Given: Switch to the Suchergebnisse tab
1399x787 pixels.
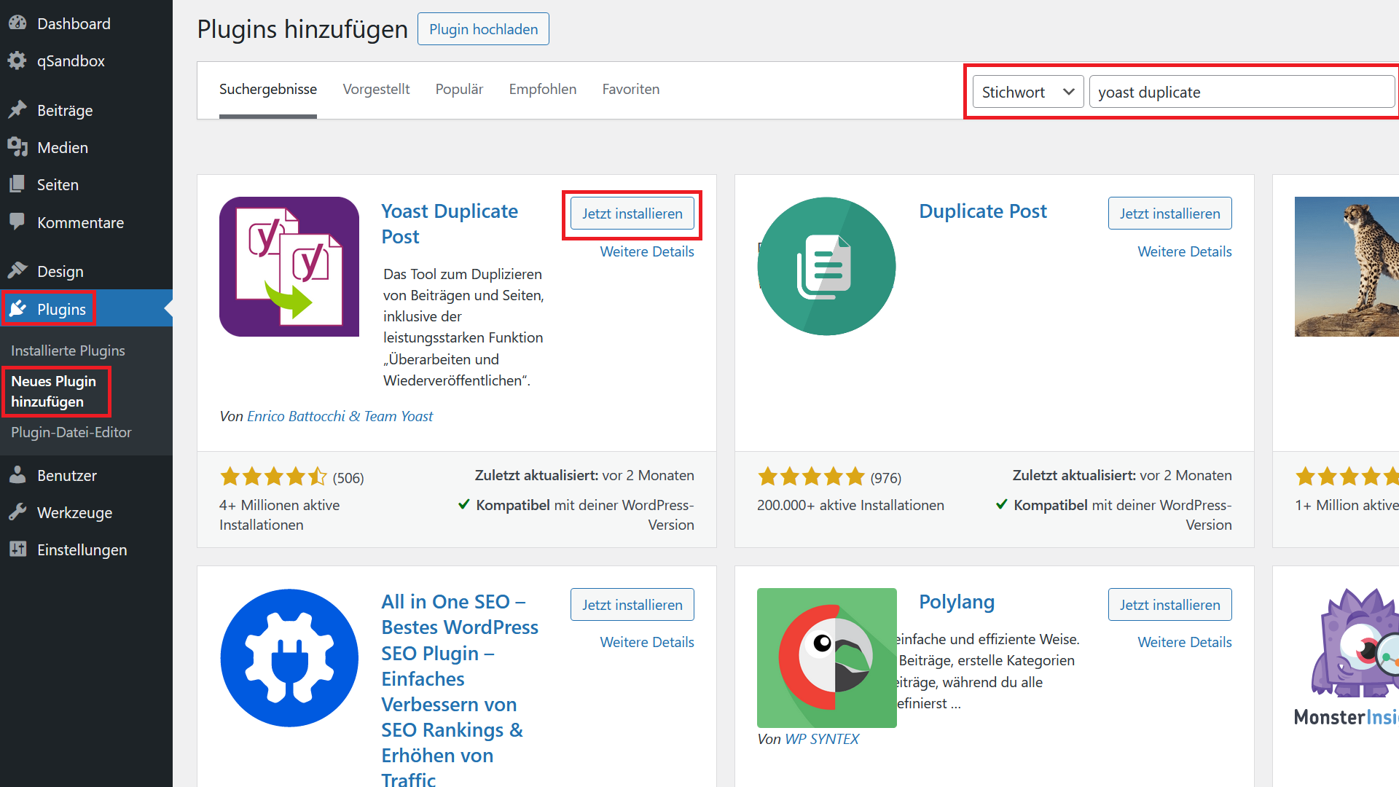Looking at the screenshot, I should (268, 89).
